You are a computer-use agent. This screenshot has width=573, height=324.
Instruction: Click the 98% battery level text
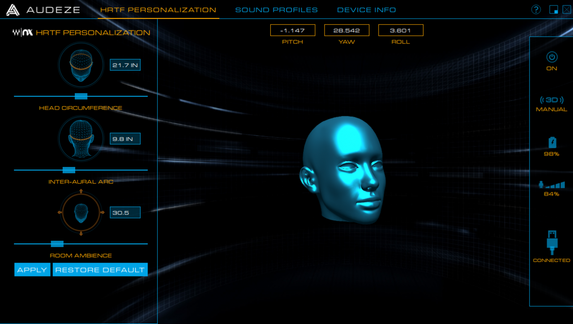click(x=552, y=154)
